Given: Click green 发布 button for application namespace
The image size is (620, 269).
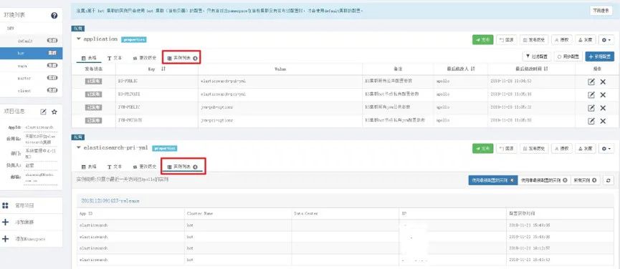Looking at the screenshot, I should 483,40.
